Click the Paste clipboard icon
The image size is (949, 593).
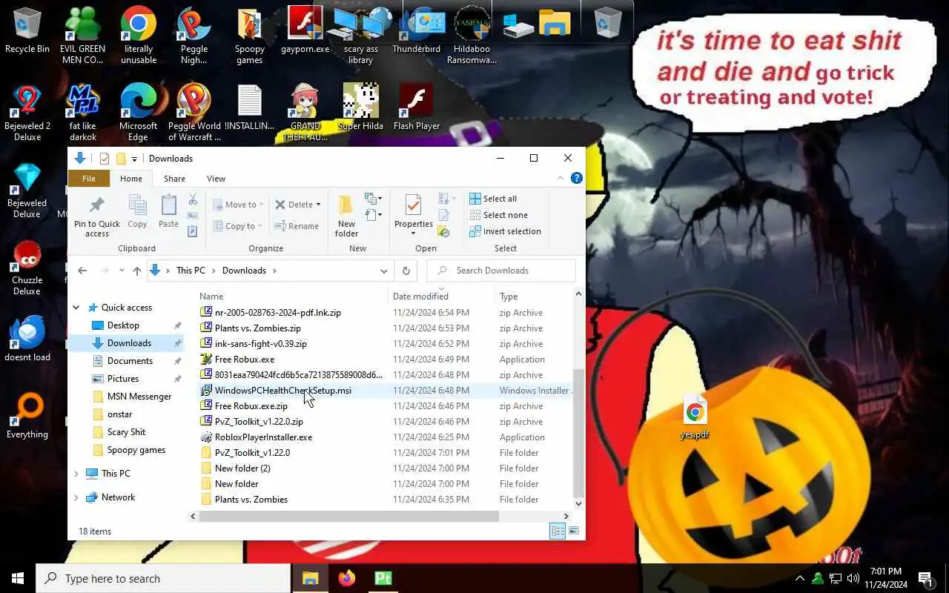point(168,205)
